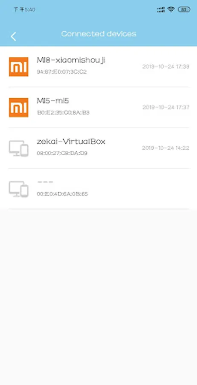Tap device icon of the unnamed device
This screenshot has height=385, width=197.
19,189
